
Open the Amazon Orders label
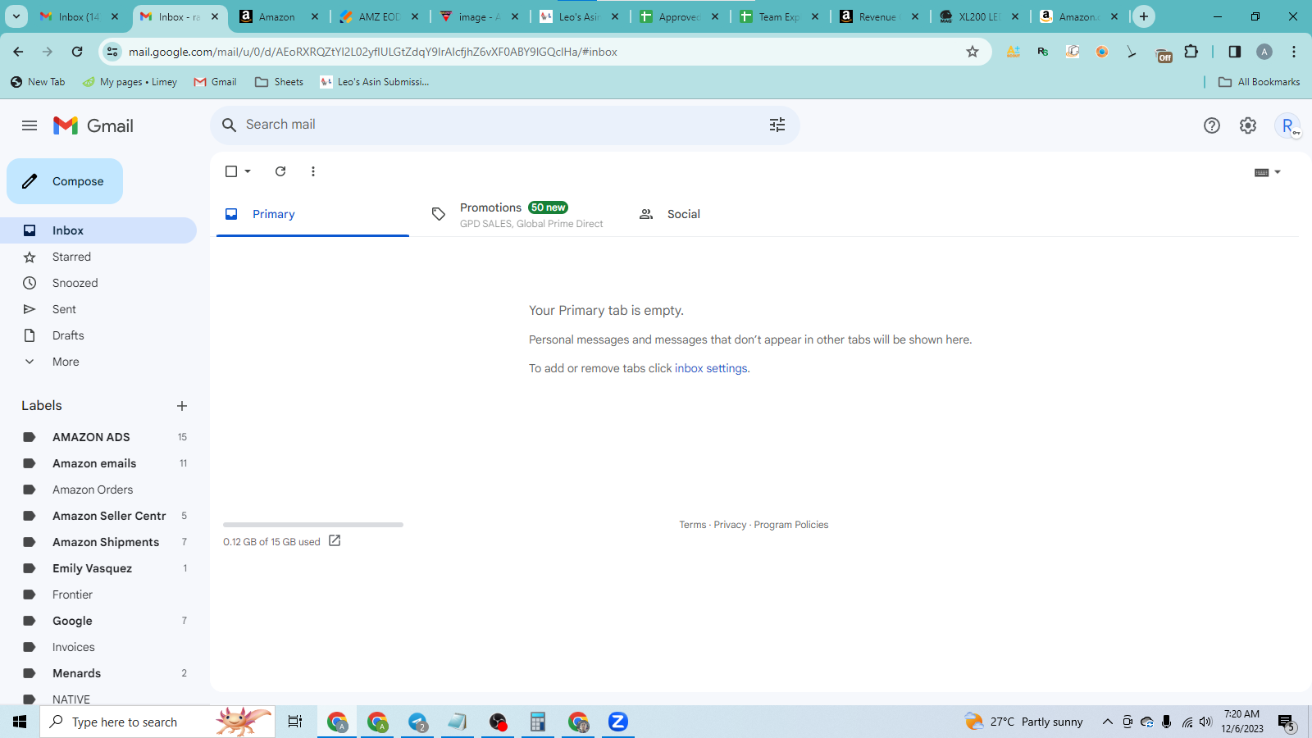(98, 490)
